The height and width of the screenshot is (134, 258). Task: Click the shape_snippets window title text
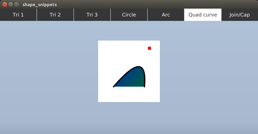[x=40, y=5]
